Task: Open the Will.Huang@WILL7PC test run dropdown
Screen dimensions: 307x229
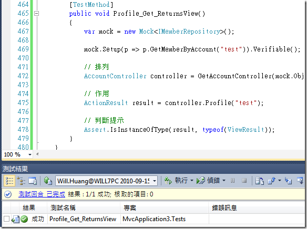Action: 107,181
